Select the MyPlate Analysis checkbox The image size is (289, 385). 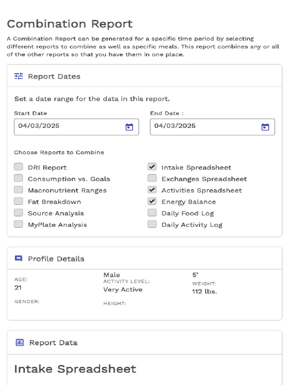(18, 224)
